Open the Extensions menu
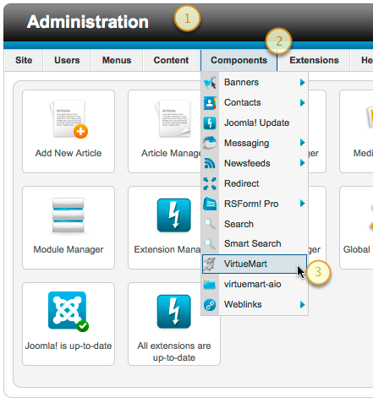Screen dimensions: 373x414 (x=314, y=60)
